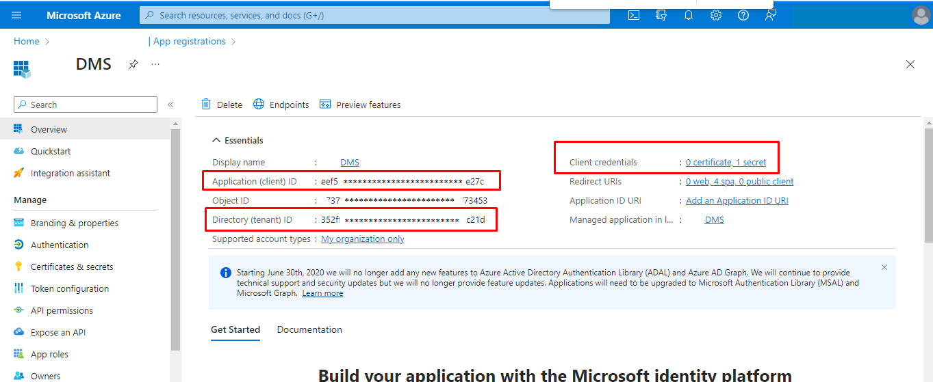Click the App roles icon
Image resolution: width=933 pixels, height=382 pixels.
tap(18, 354)
